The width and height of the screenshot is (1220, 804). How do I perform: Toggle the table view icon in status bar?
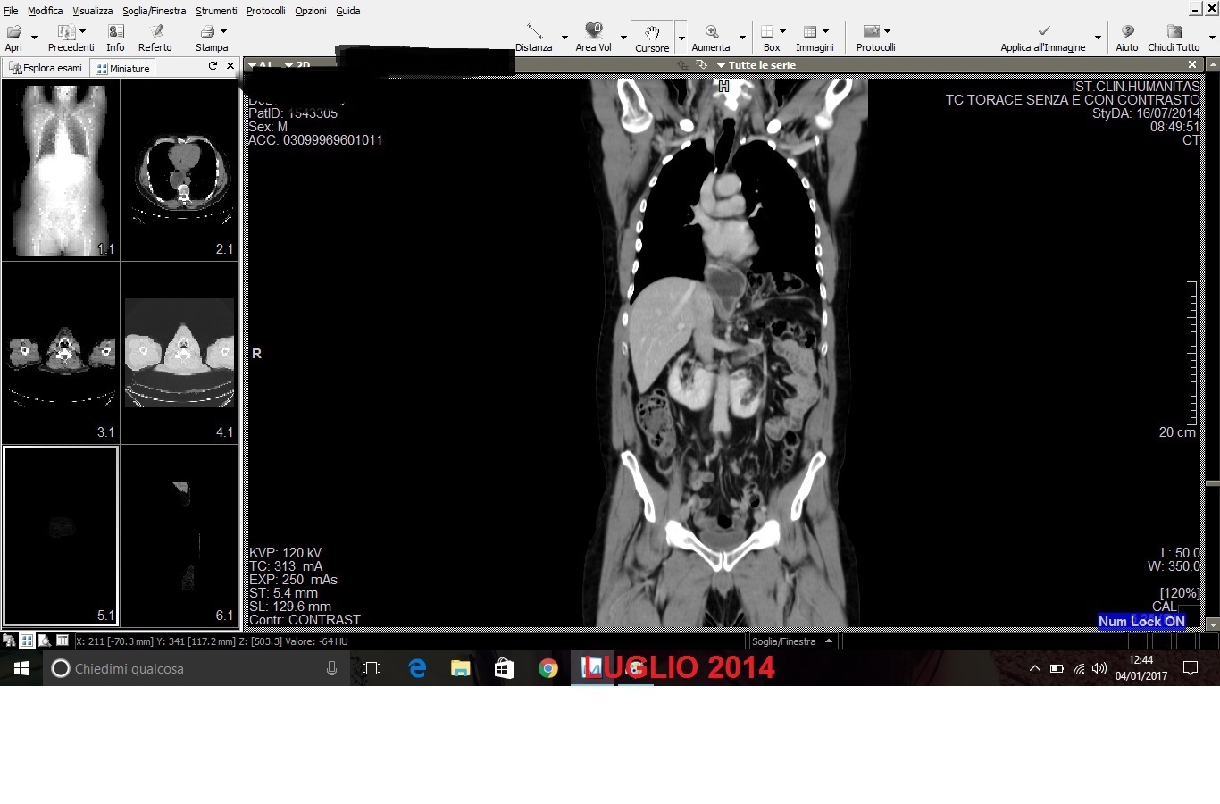tap(62, 641)
